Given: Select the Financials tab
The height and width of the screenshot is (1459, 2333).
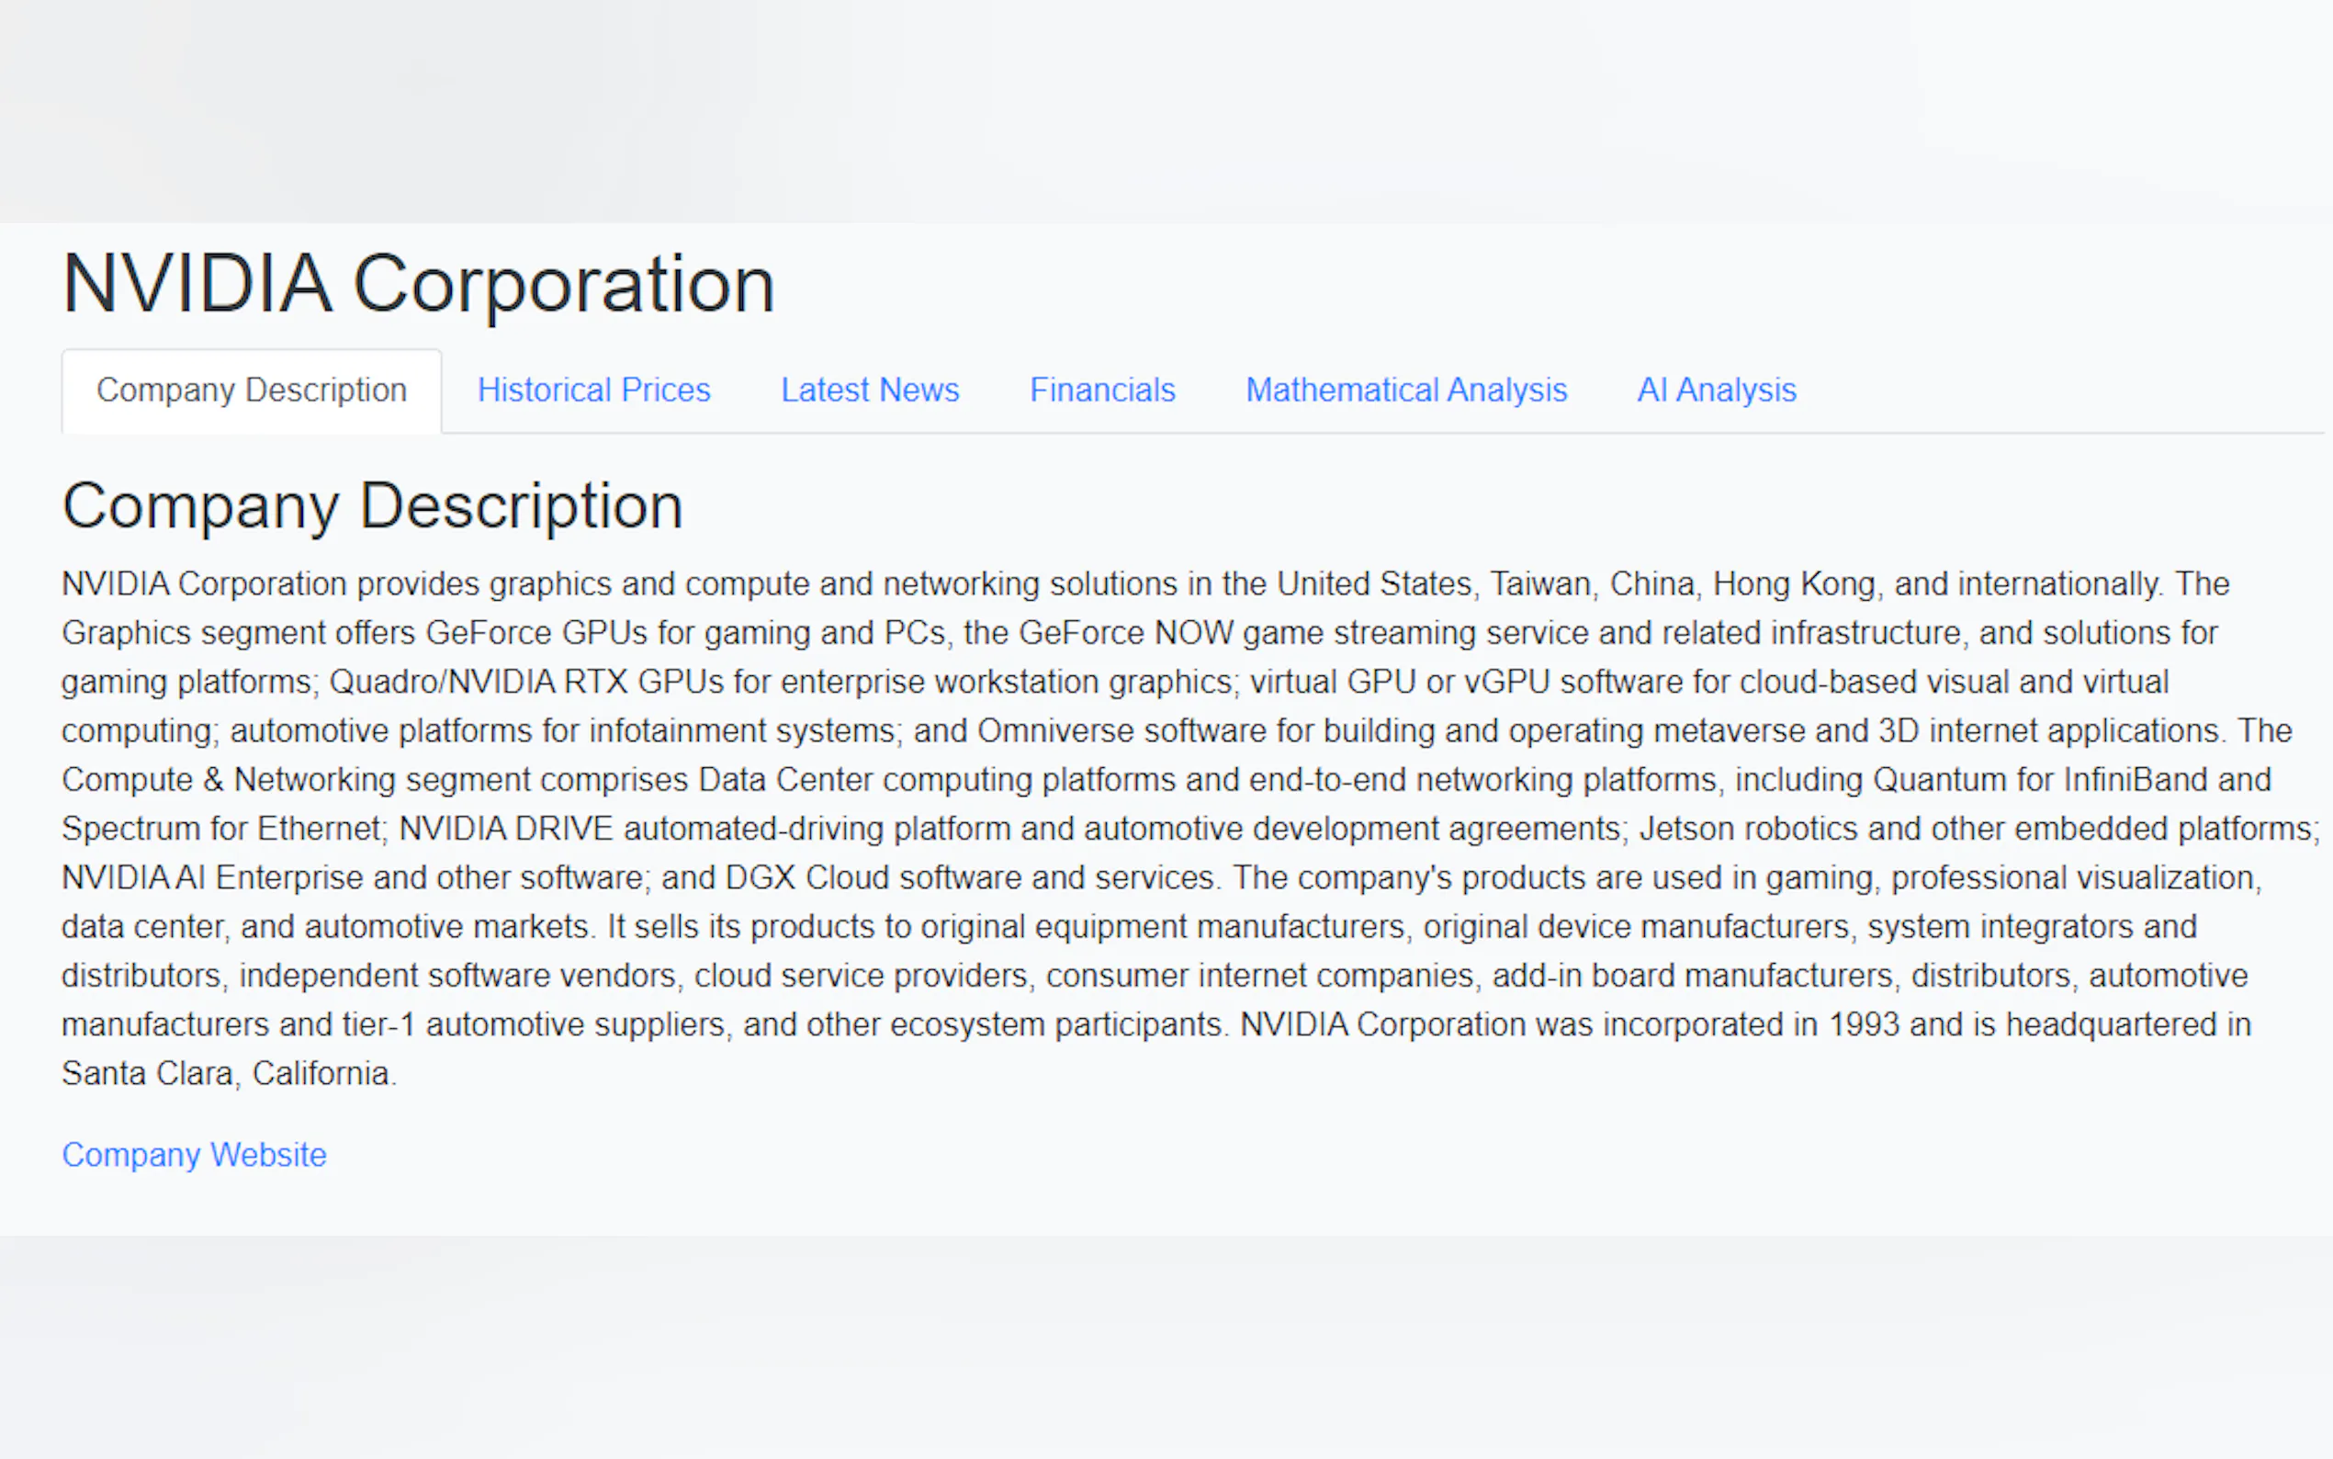Looking at the screenshot, I should (x=1101, y=390).
